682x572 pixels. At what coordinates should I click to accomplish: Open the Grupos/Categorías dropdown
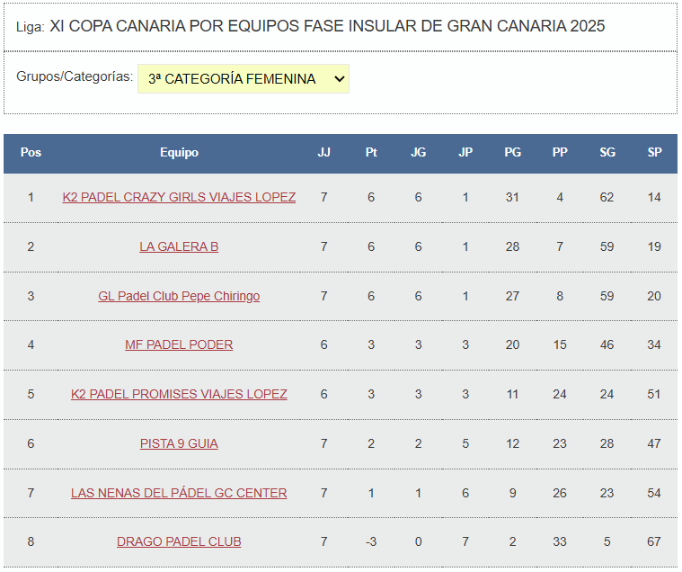(x=243, y=79)
